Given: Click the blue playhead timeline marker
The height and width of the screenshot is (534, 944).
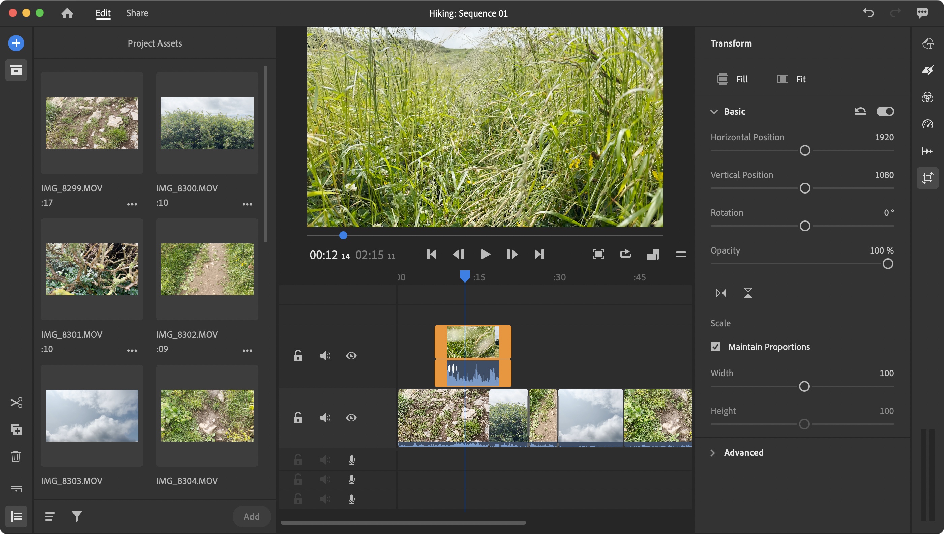Looking at the screenshot, I should [465, 276].
